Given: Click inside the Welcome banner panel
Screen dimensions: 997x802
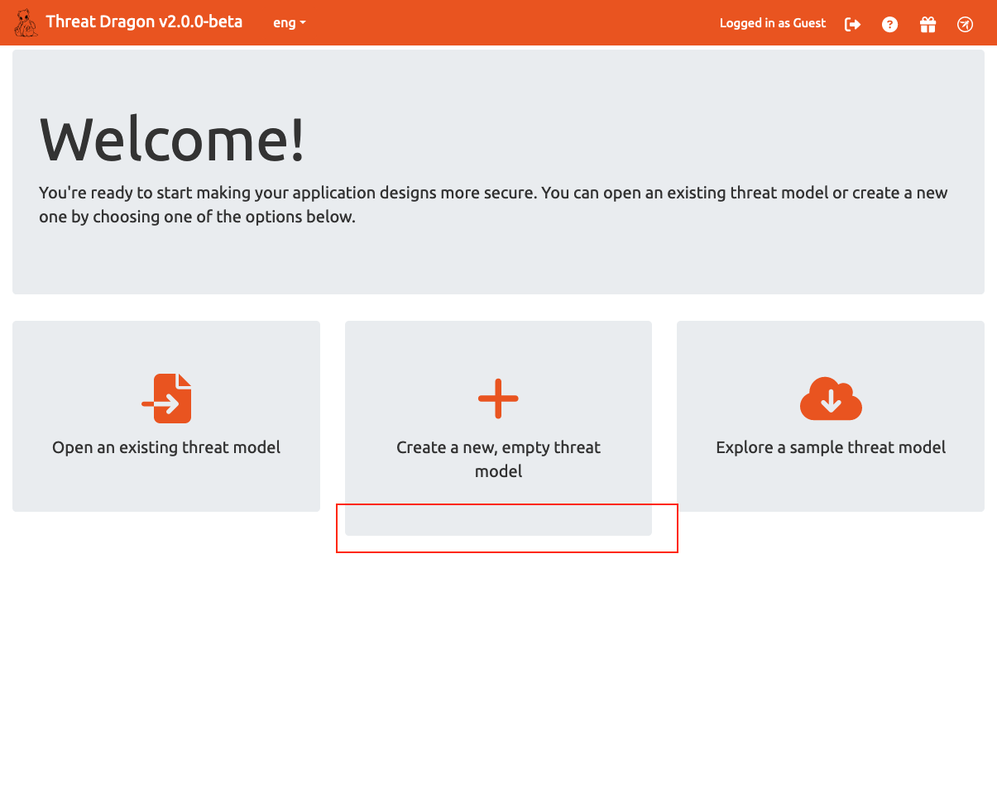Looking at the screenshot, I should click(x=498, y=171).
